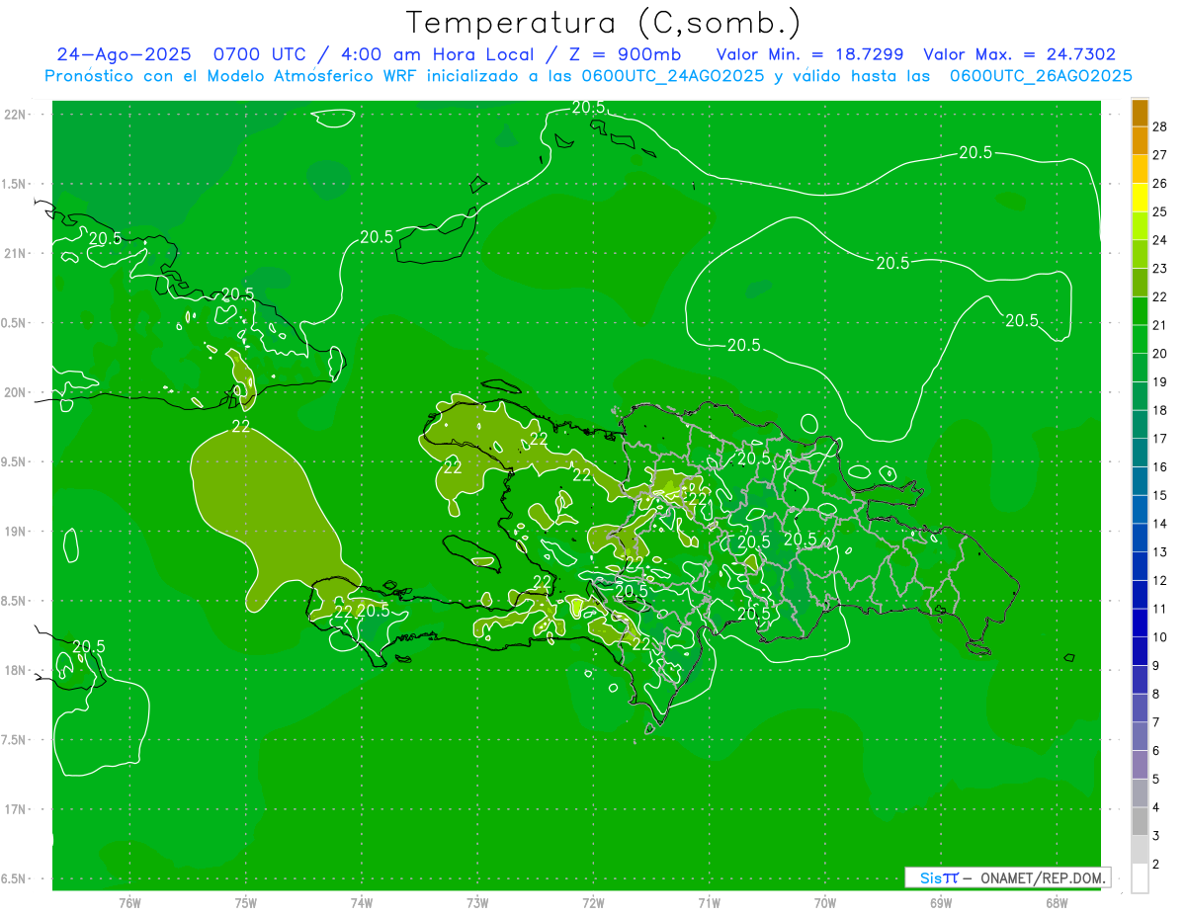Click the longitude label "70W"

(x=824, y=902)
